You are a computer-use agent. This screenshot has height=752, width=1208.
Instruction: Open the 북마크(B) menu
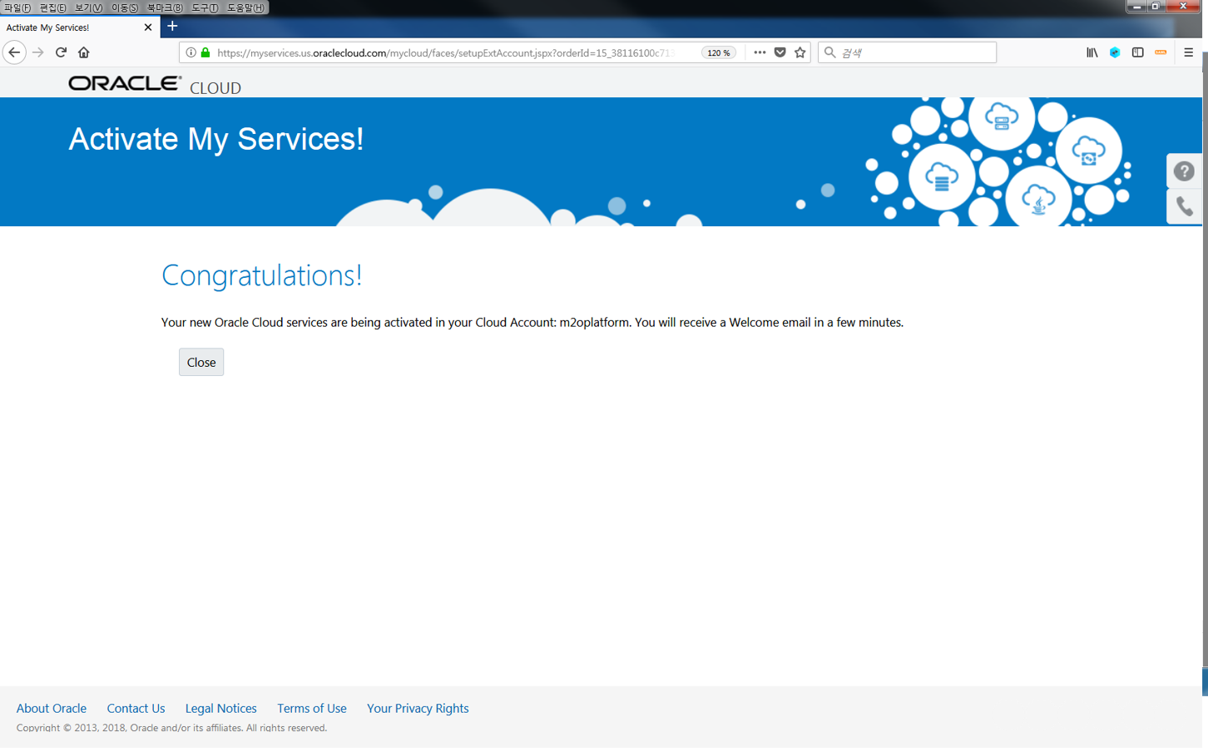pyautogui.click(x=164, y=7)
